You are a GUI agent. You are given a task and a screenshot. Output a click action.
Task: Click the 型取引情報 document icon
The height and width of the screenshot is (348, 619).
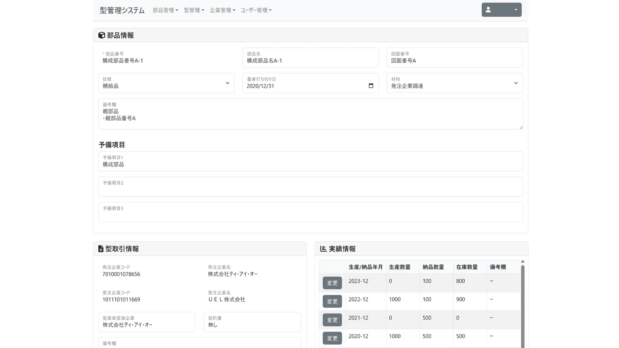pos(101,248)
